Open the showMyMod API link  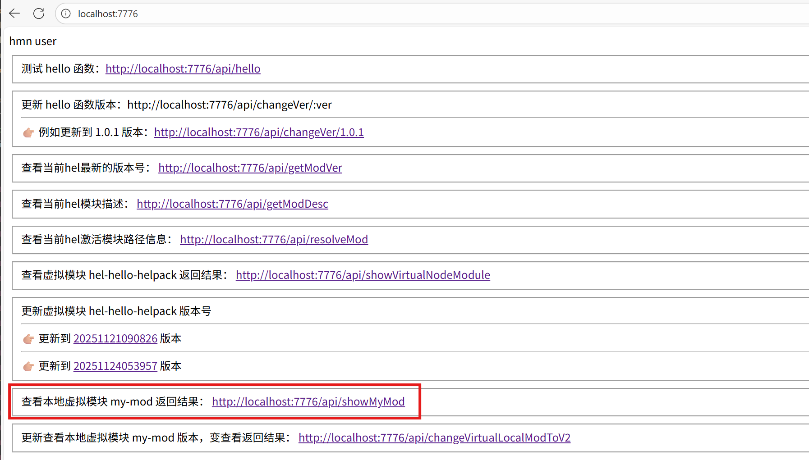[308, 401]
